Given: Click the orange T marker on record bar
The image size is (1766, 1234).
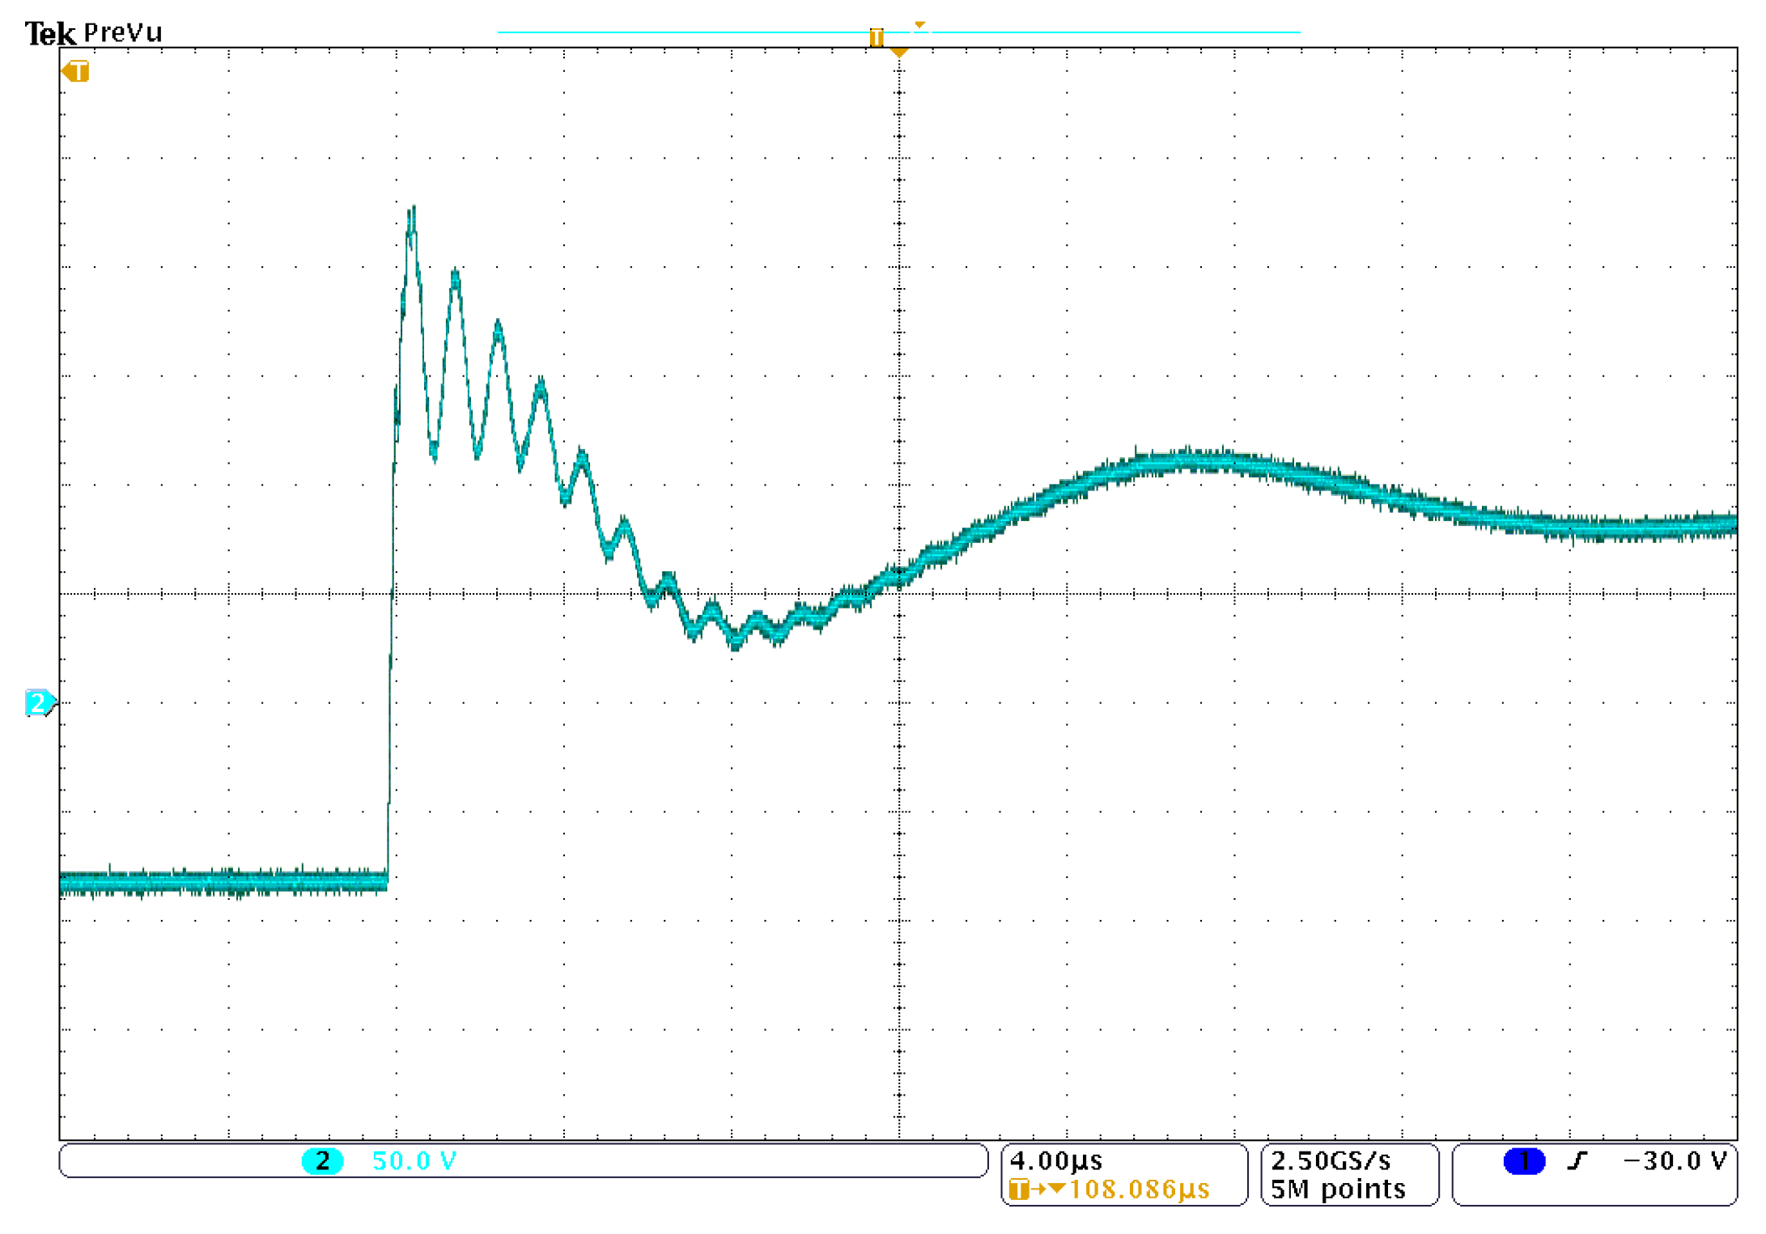Looking at the screenshot, I should point(876,36).
